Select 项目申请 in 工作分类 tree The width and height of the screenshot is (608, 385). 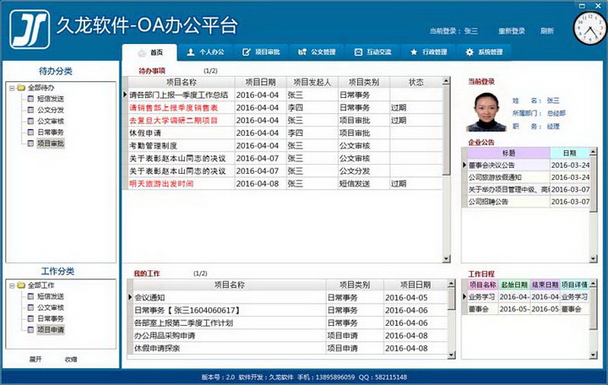coord(51,330)
